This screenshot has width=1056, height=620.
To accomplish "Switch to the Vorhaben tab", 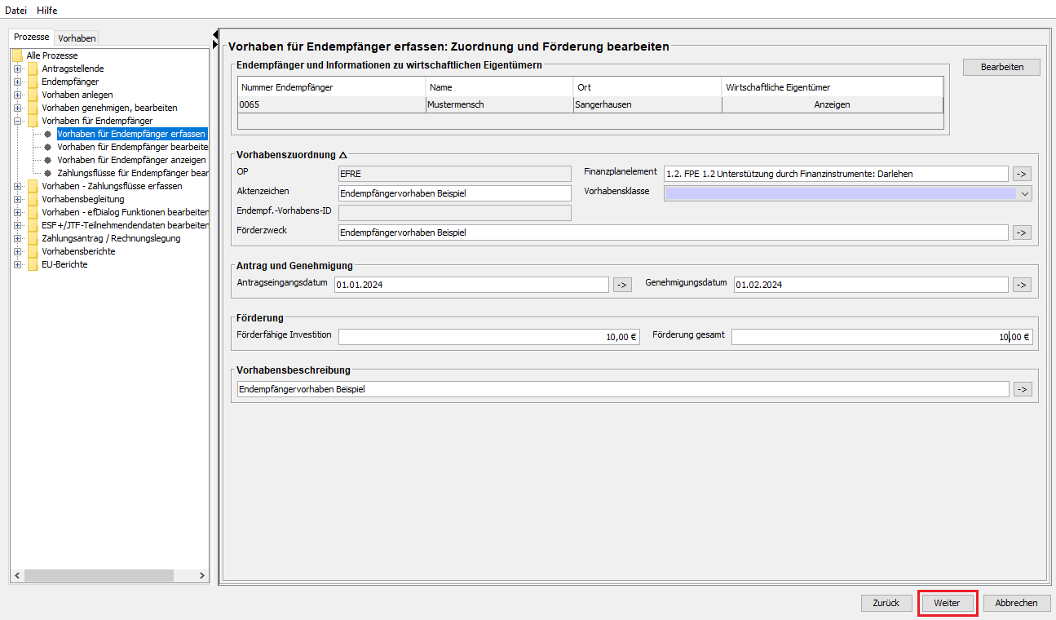I will (77, 38).
